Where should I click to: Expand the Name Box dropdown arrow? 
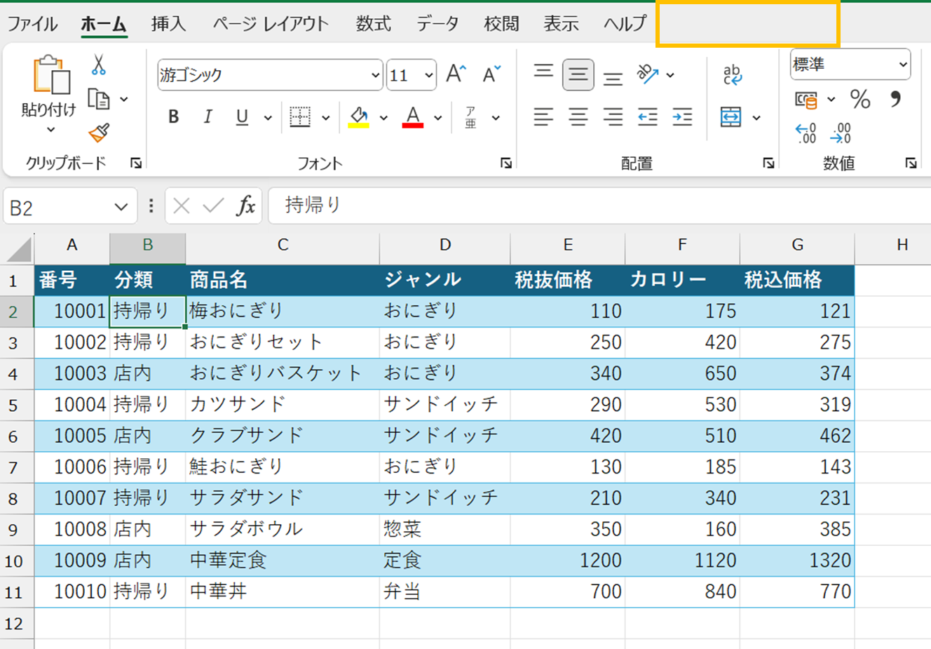click(x=121, y=207)
